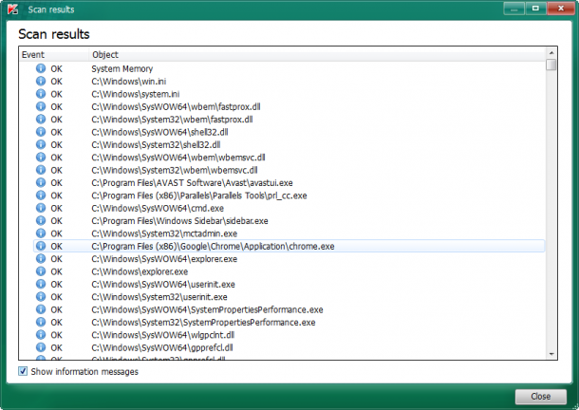This screenshot has width=579, height=410.
Task: Select Parallels Tools prl_cc.exe path
Action: tap(199, 196)
